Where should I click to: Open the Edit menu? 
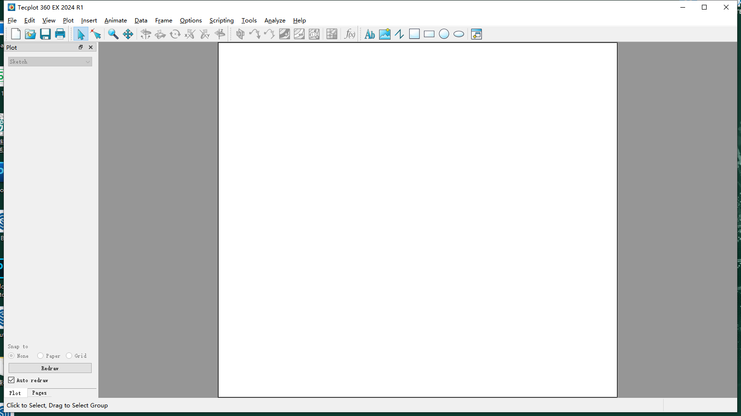[30, 21]
